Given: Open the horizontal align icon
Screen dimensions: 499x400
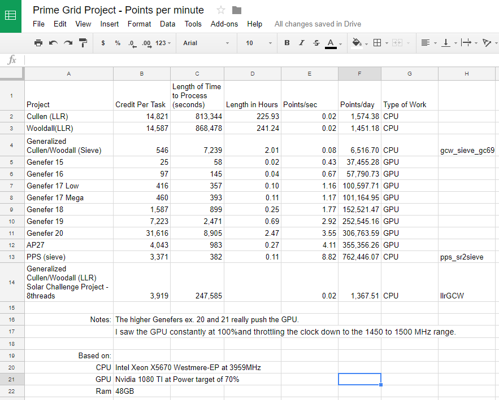Looking at the screenshot, I should pyautogui.click(x=425, y=43).
